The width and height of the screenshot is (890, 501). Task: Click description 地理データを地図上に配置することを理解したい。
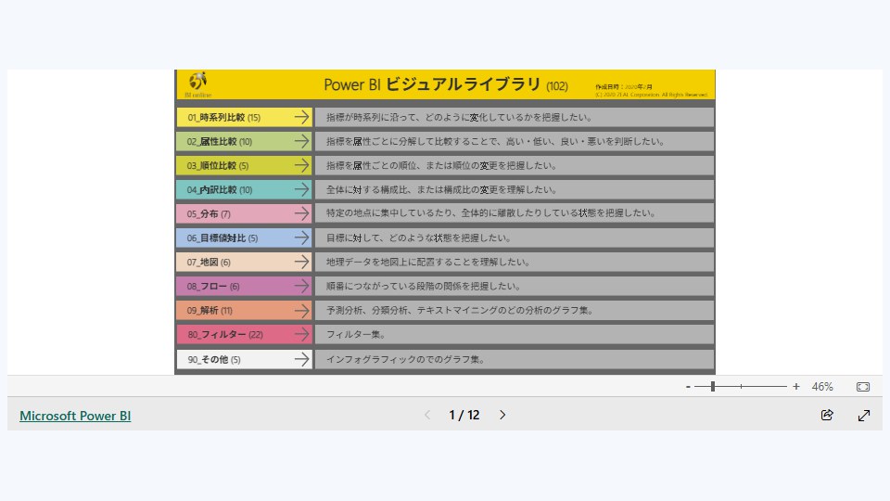click(428, 263)
